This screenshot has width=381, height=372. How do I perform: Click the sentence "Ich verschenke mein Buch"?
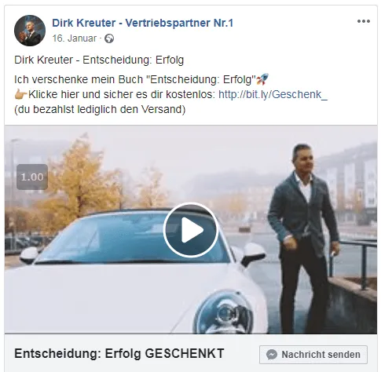(78, 79)
